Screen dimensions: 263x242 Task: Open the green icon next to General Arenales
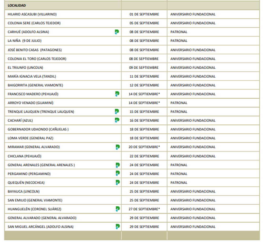click(117, 165)
